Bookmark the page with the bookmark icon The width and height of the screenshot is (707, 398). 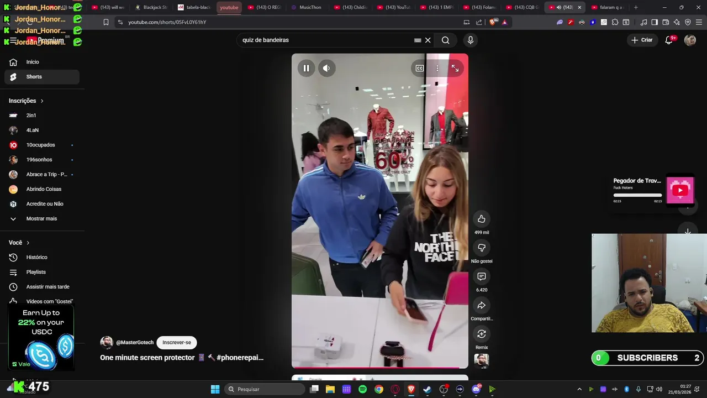[106, 22]
